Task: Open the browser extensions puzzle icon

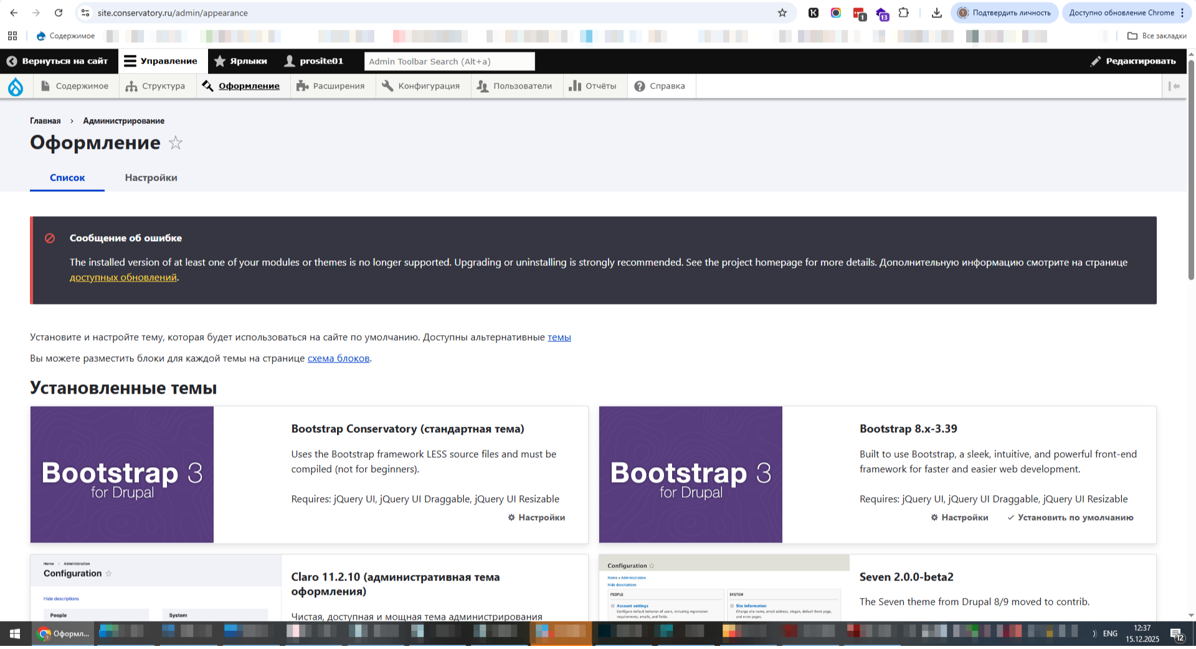Action: tap(903, 12)
